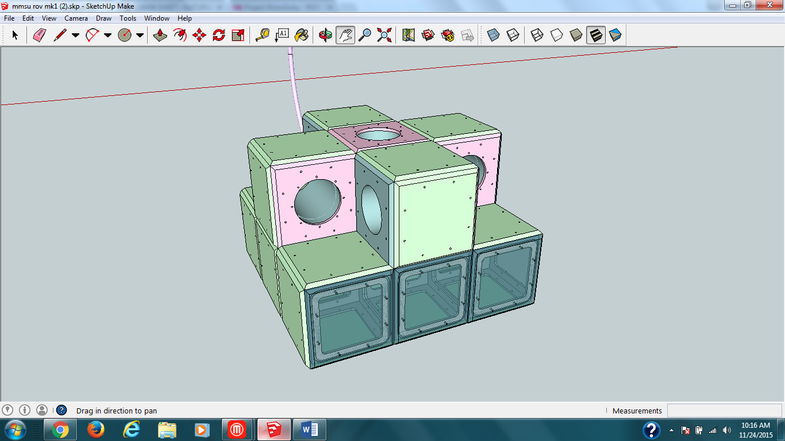Open the Instructor question mark icon
Image resolution: width=785 pixels, height=441 pixels.
61,410
